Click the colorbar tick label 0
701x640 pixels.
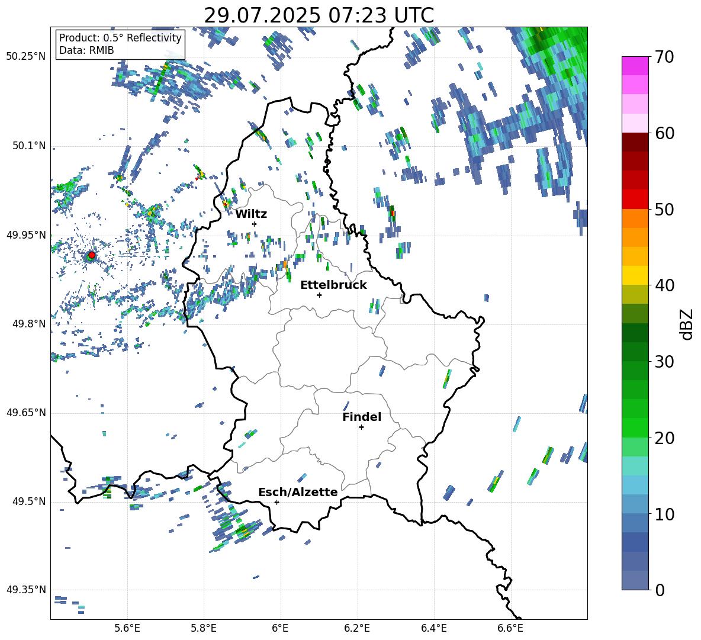coord(660,590)
